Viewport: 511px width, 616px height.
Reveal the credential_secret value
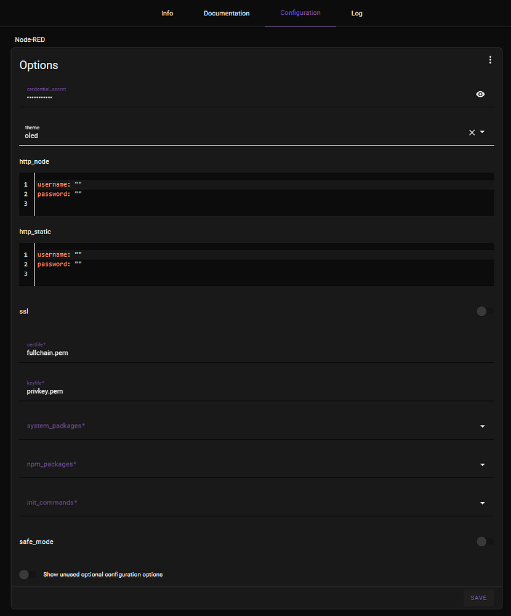[480, 94]
